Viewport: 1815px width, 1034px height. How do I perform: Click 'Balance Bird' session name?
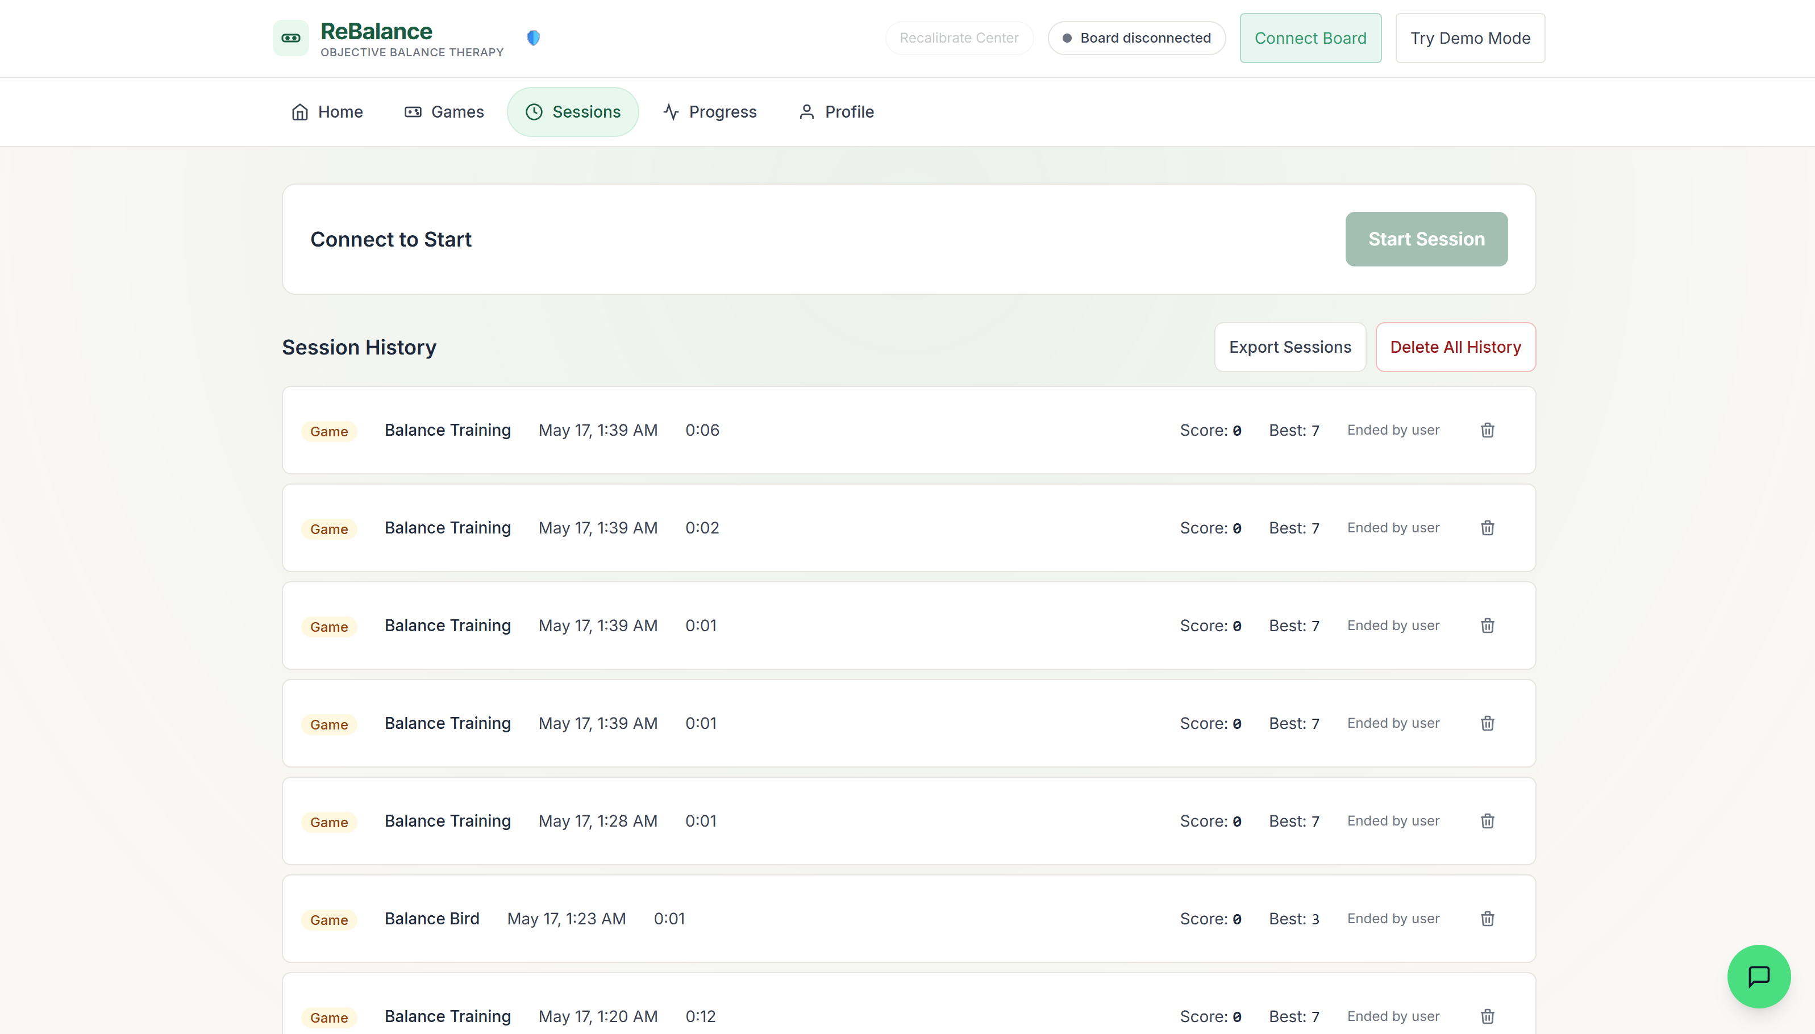coord(432,918)
